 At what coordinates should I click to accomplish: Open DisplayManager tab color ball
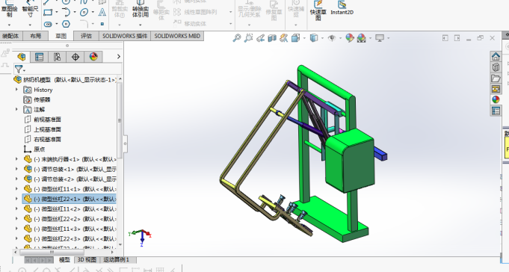point(93,57)
